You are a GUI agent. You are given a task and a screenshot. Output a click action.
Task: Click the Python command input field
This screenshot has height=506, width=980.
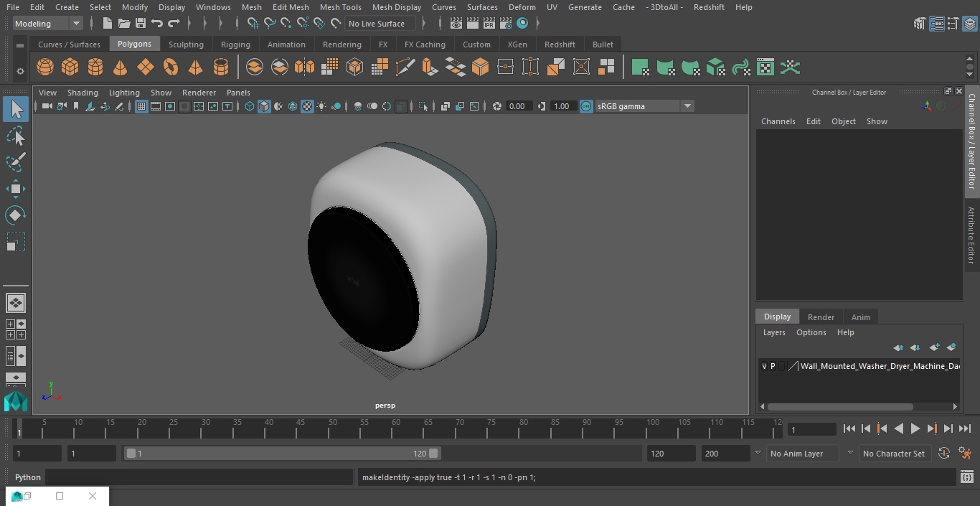click(x=199, y=477)
